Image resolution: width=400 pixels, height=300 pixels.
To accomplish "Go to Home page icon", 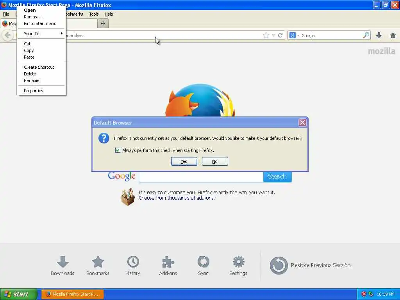I will point(393,35).
